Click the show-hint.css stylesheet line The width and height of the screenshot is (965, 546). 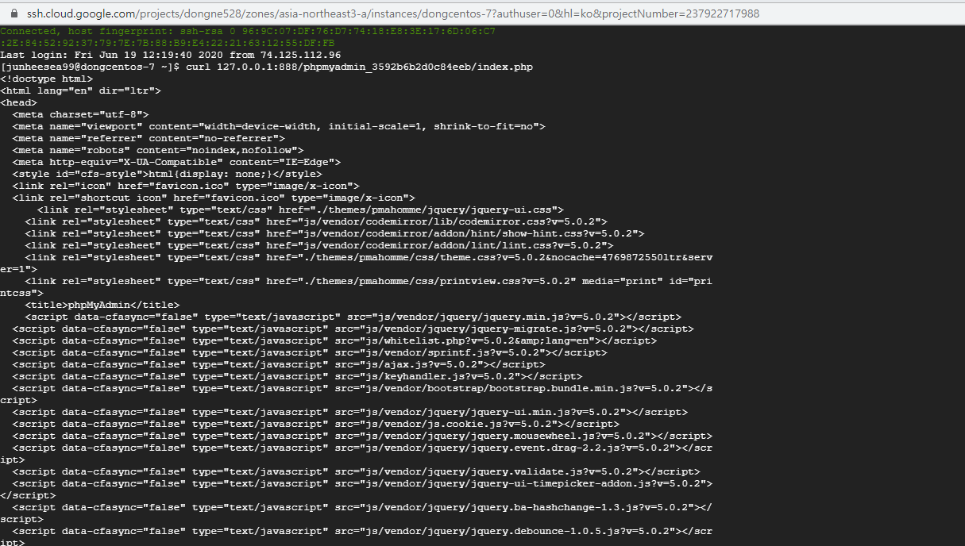pos(334,233)
